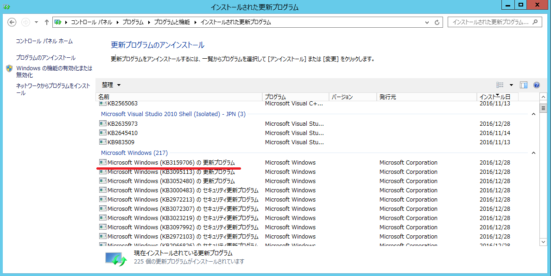The width and height of the screenshot is (551, 276).
Task: Open the 整理 organize dropdown
Action: [111, 85]
